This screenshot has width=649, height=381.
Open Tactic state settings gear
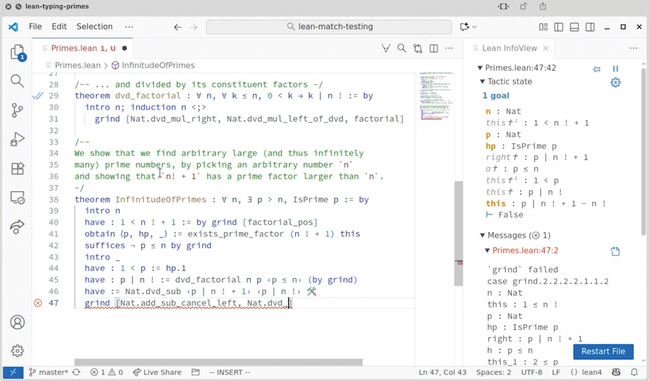pyautogui.click(x=615, y=82)
